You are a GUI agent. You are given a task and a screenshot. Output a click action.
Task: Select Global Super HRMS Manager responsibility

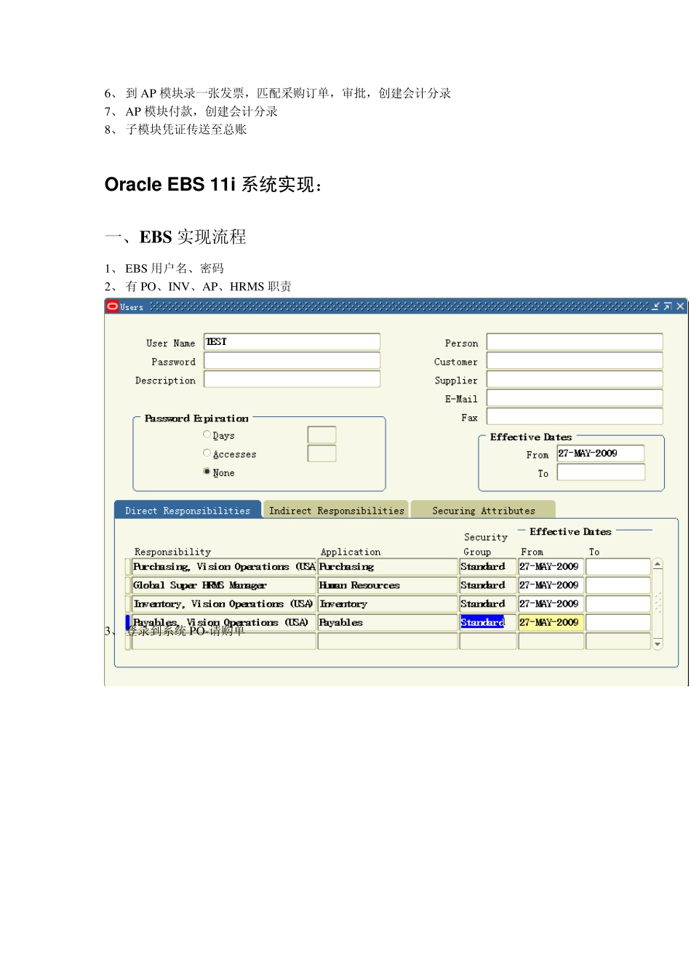point(224,585)
